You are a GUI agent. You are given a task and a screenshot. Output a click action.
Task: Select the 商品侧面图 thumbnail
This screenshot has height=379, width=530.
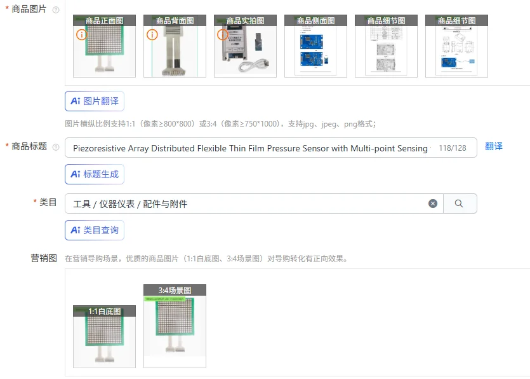[315, 46]
